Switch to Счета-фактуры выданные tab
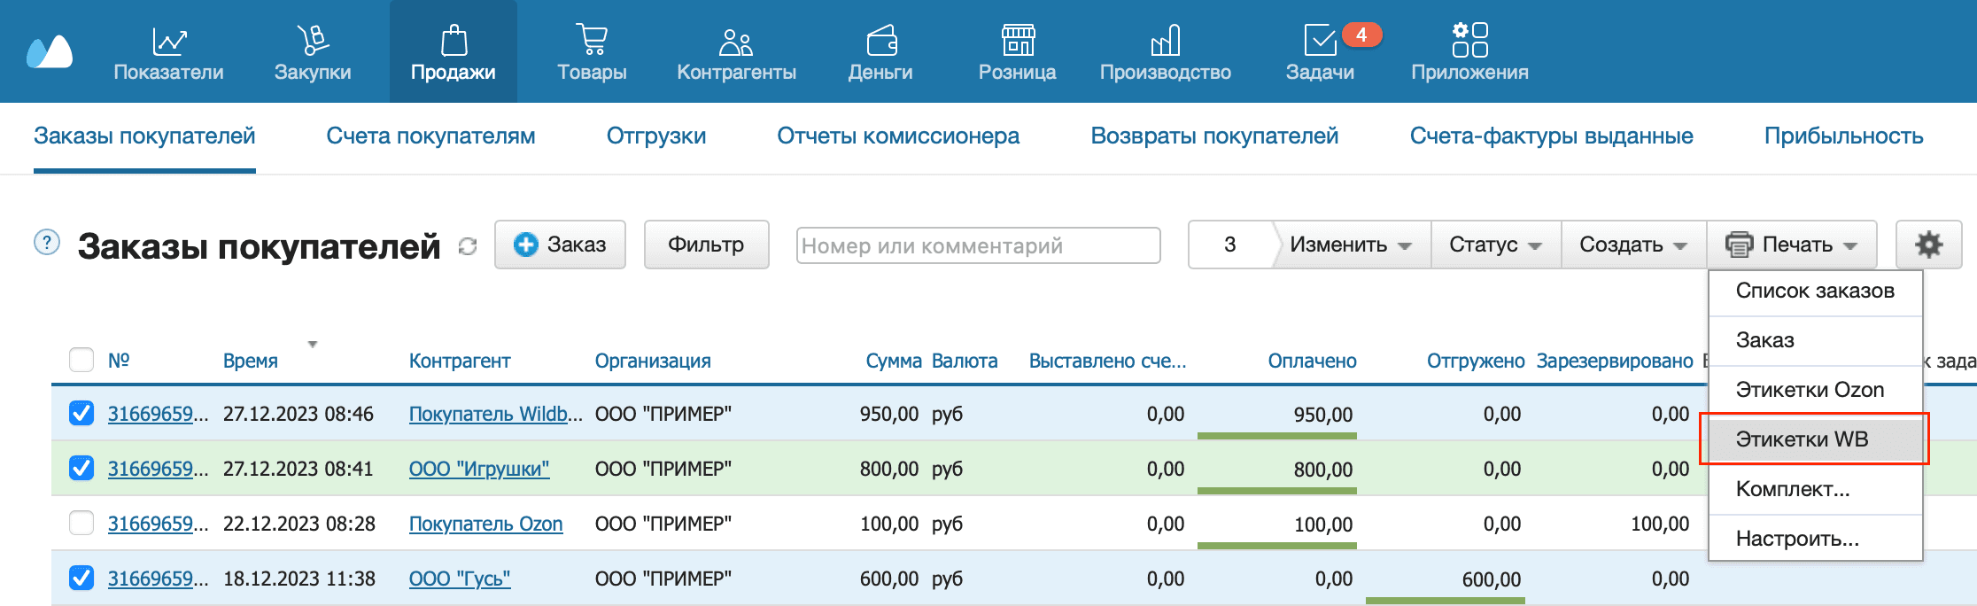 [1552, 136]
